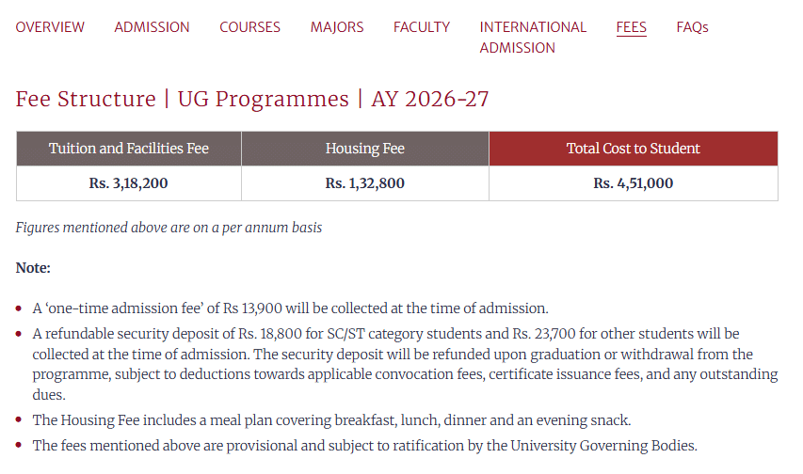Viewport: 803px width, 474px height.
Task: Click the Fee Structure UG Programmes heading
Action: click(x=252, y=99)
